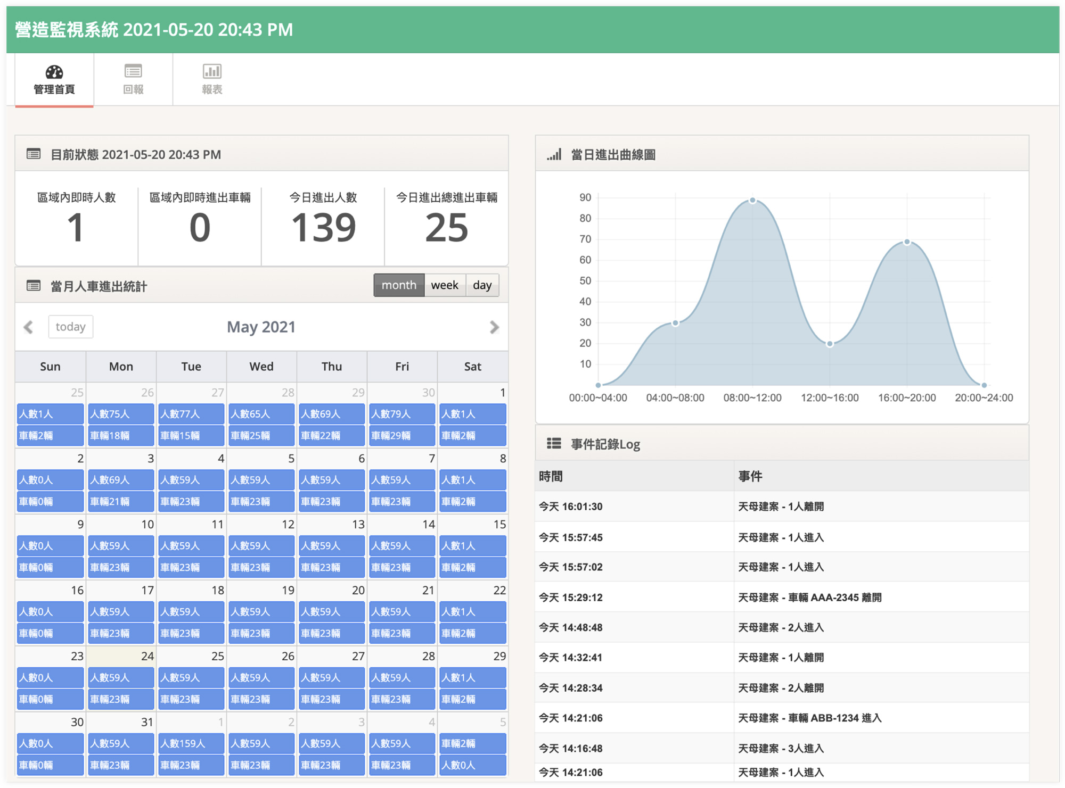Screen dimensions: 1065x788
Task: Click the 12:00~16:00 chart data point
Action: (x=830, y=344)
